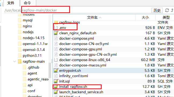Select the ragflow-main folder in tree

pos(34,61)
